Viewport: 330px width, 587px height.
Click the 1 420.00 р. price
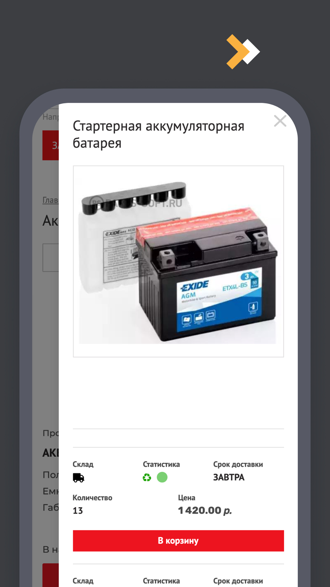click(x=205, y=510)
